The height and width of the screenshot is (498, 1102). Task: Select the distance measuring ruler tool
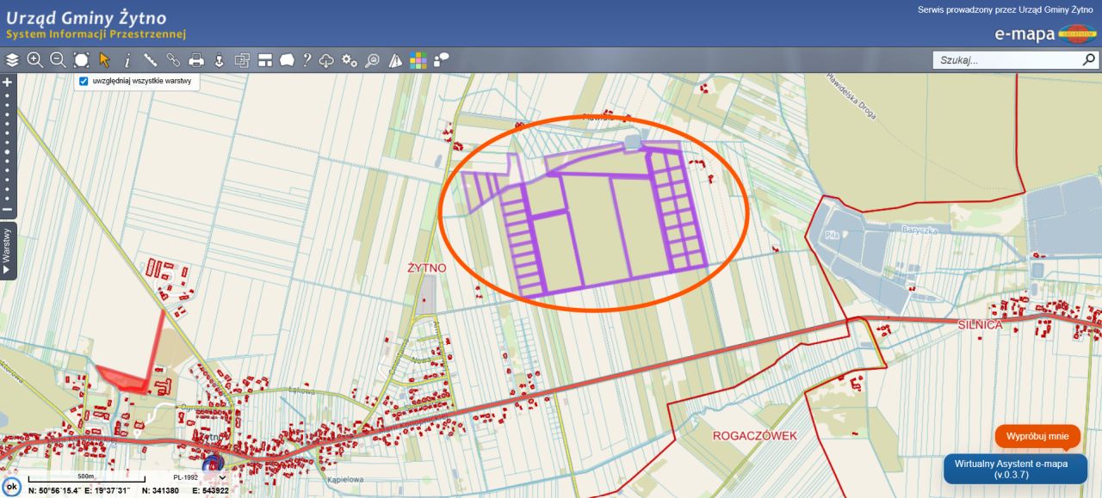(150, 60)
